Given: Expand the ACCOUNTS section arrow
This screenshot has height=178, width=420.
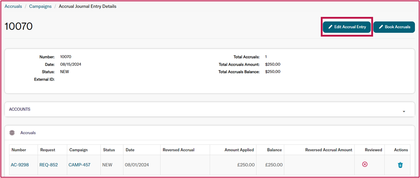Looking at the screenshot, I should [404, 111].
